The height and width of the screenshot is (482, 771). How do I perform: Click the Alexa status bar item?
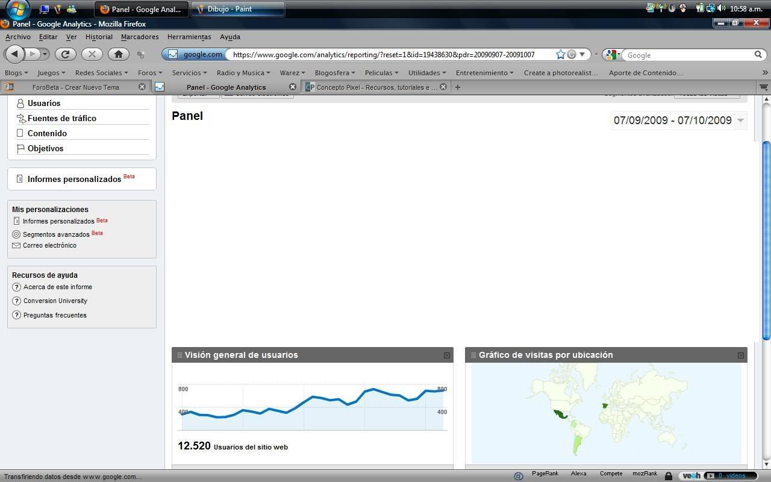coord(578,474)
